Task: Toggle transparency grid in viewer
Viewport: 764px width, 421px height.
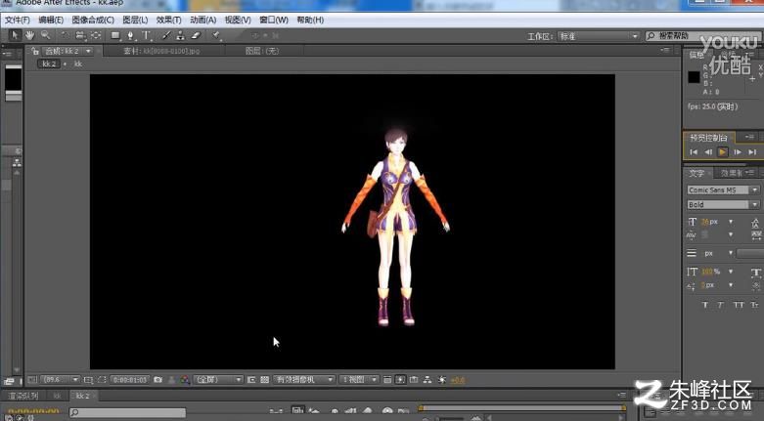Action: tap(264, 380)
